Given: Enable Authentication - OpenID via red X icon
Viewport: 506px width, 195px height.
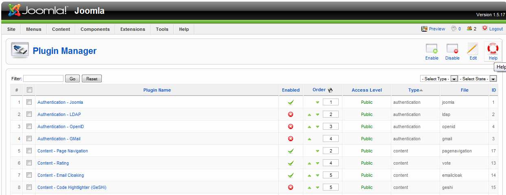Looking at the screenshot, I should 291,126.
